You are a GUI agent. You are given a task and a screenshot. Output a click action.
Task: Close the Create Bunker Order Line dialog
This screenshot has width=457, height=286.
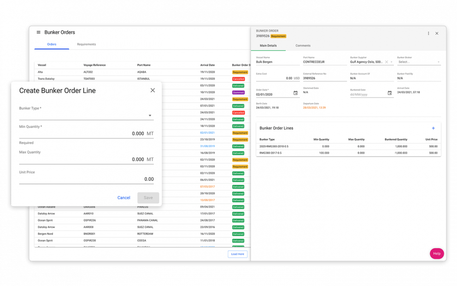pyautogui.click(x=152, y=90)
